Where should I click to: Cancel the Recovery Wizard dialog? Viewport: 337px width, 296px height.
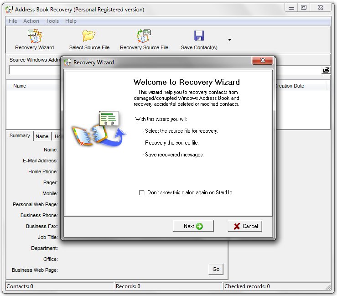point(245,226)
